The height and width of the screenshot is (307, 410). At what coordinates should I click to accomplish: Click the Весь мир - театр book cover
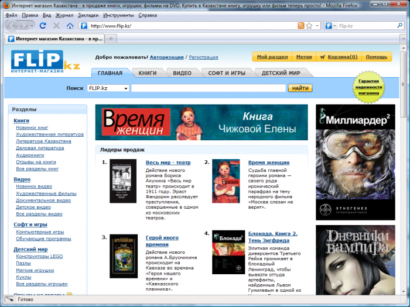click(123, 181)
